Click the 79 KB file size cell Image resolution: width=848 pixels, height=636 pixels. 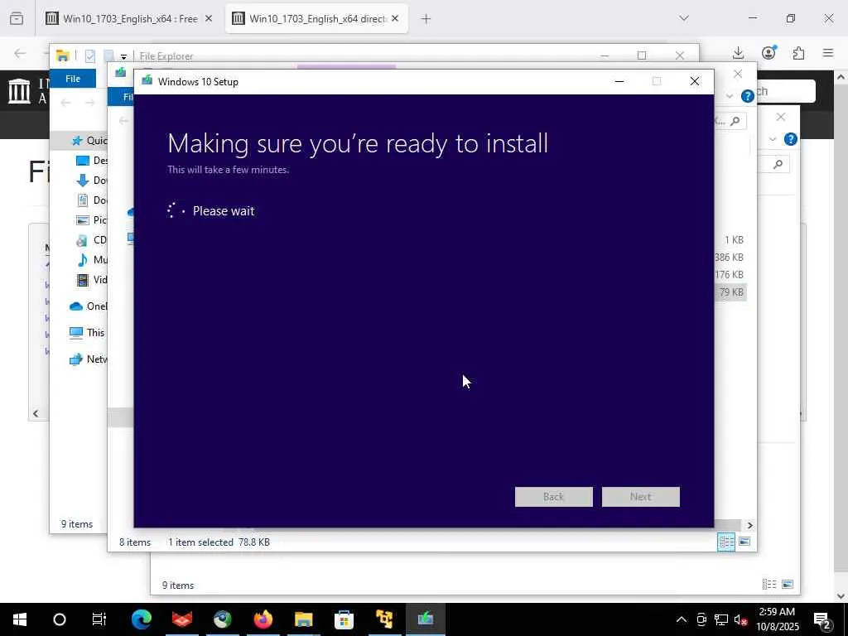[730, 292]
